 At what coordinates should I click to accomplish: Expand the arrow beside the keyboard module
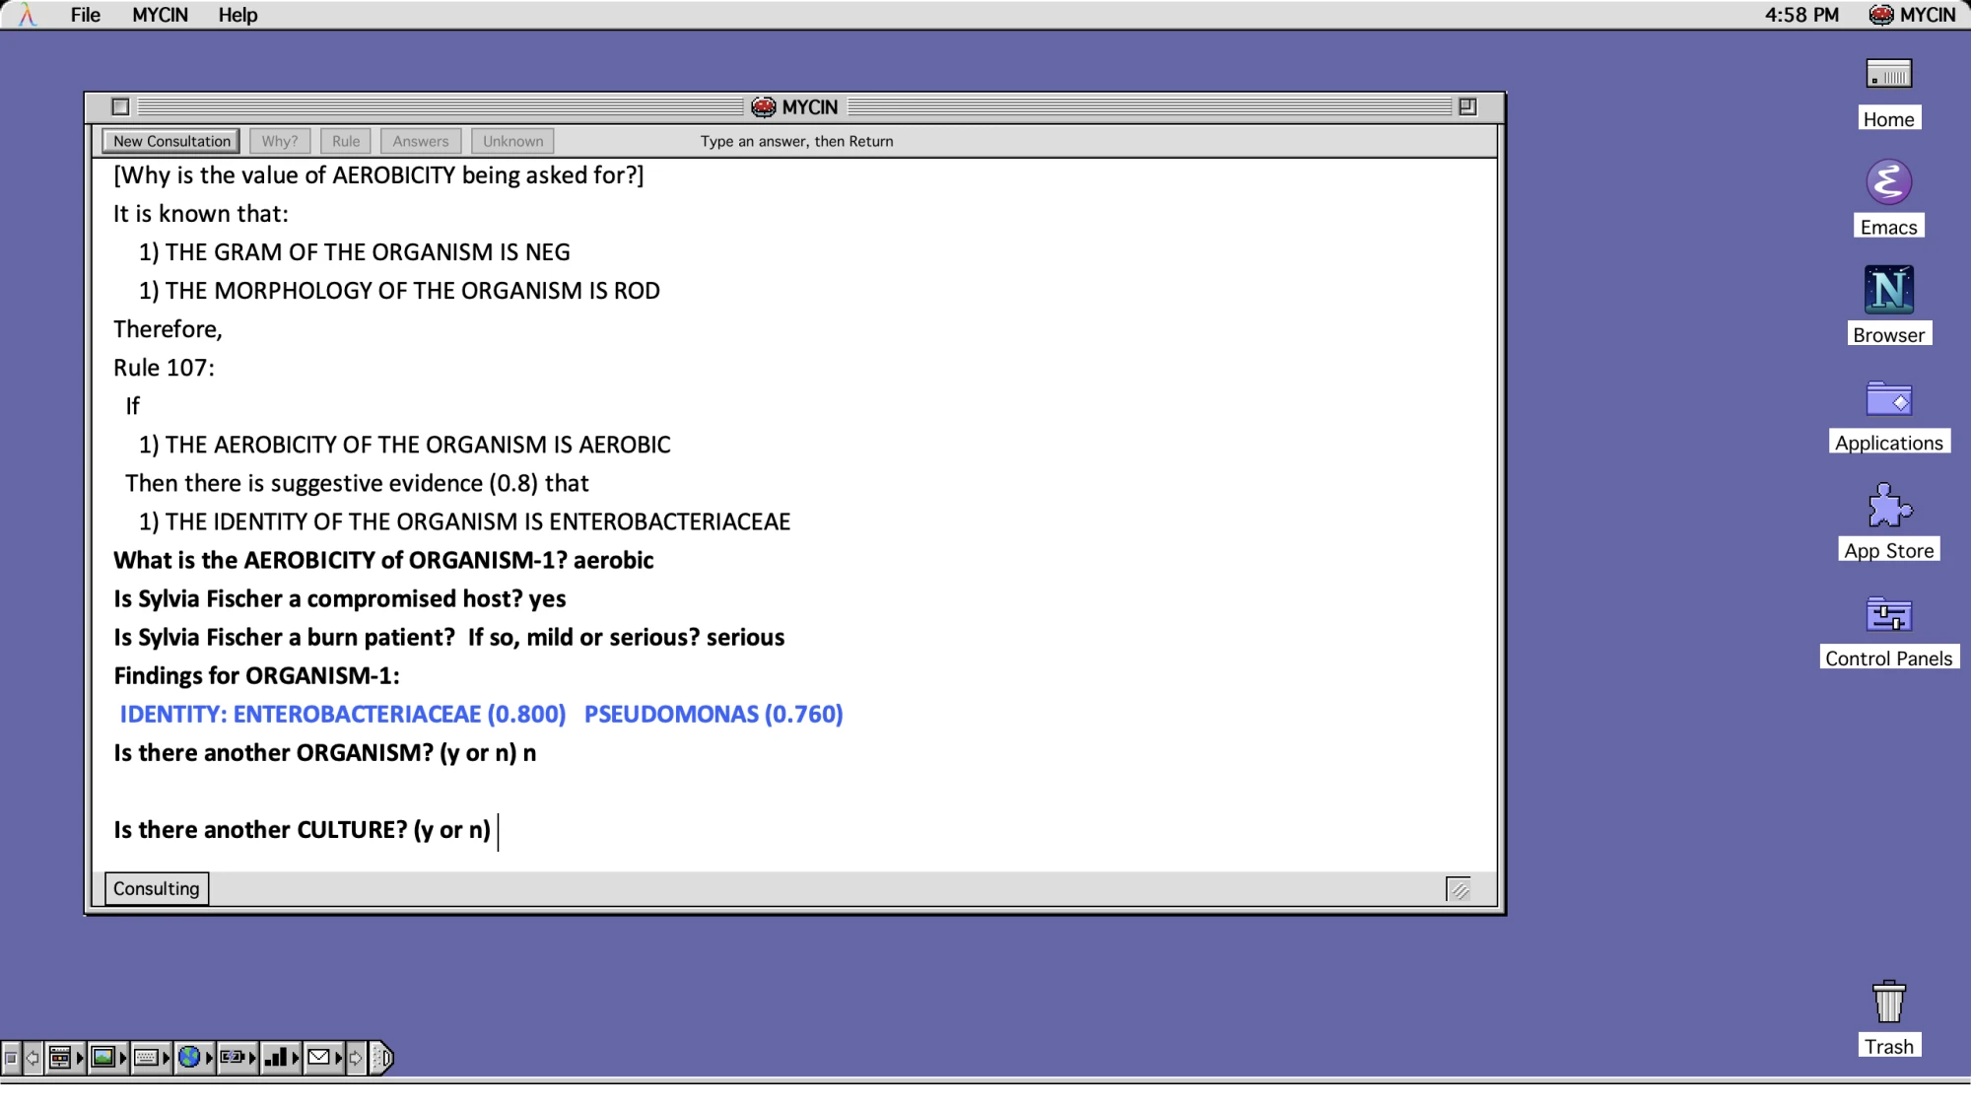click(166, 1058)
